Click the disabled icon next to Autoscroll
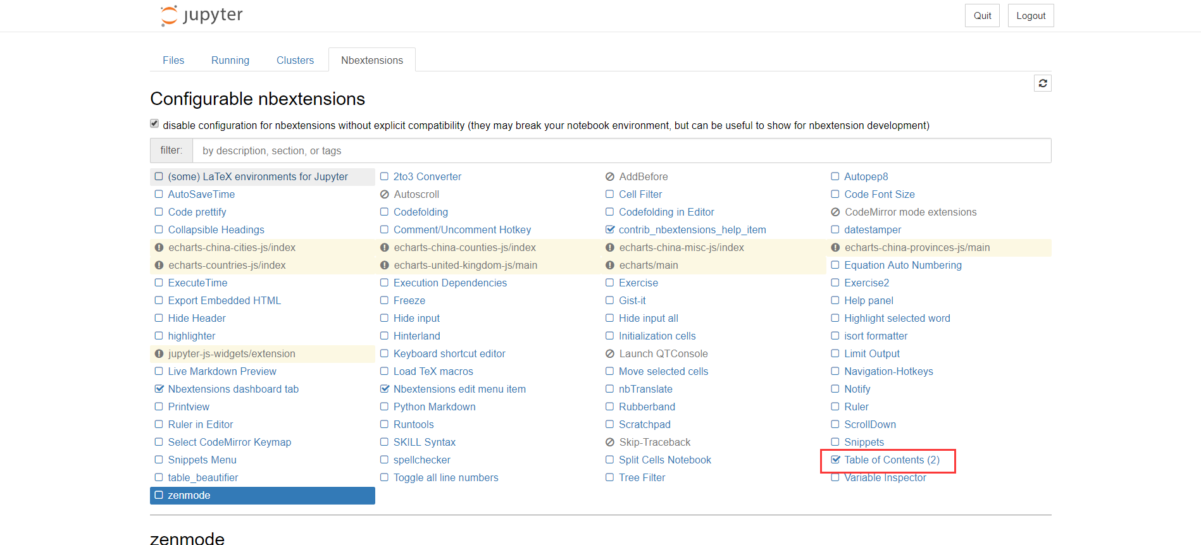The height and width of the screenshot is (545, 1201). point(385,195)
